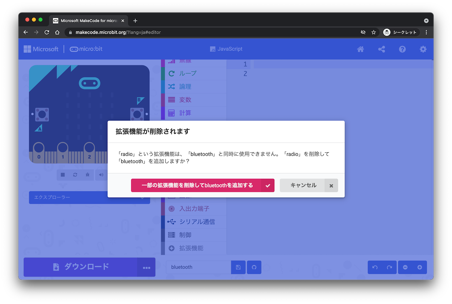The width and height of the screenshot is (452, 304).
Task: Open the 拡張機能 category
Action: click(x=194, y=248)
